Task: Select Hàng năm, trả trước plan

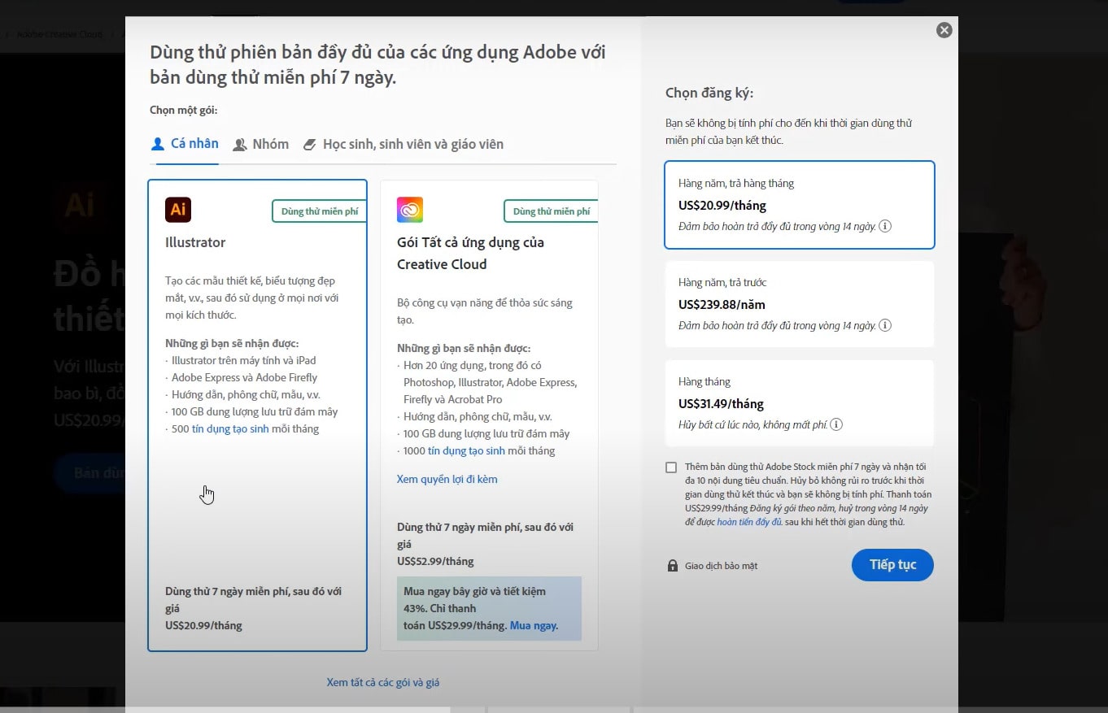Action: 800,304
